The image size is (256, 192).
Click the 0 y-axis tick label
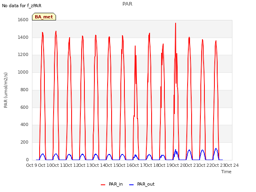tap(27, 160)
